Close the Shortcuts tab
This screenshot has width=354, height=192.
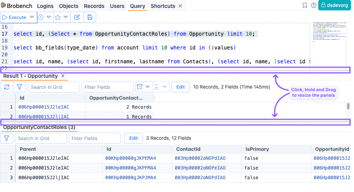180,6
